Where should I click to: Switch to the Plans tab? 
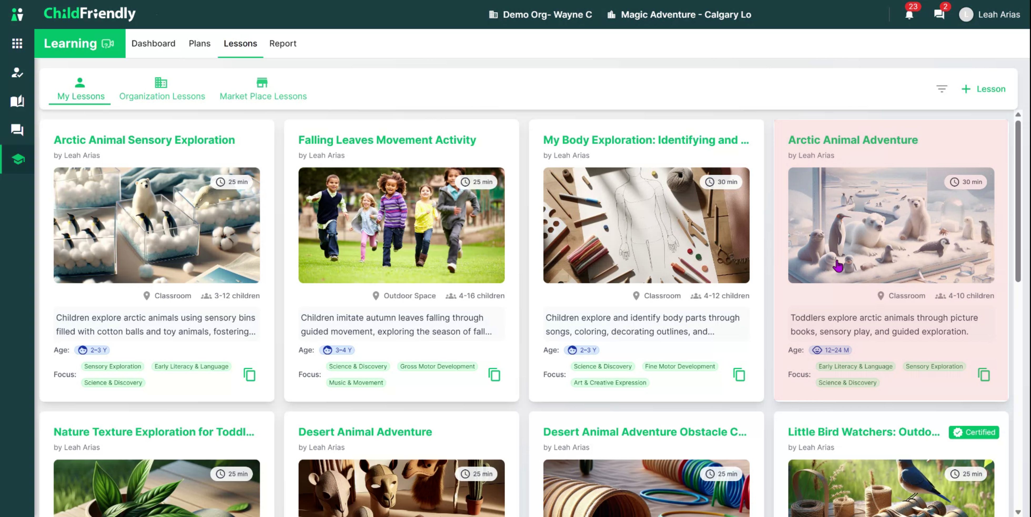(199, 44)
